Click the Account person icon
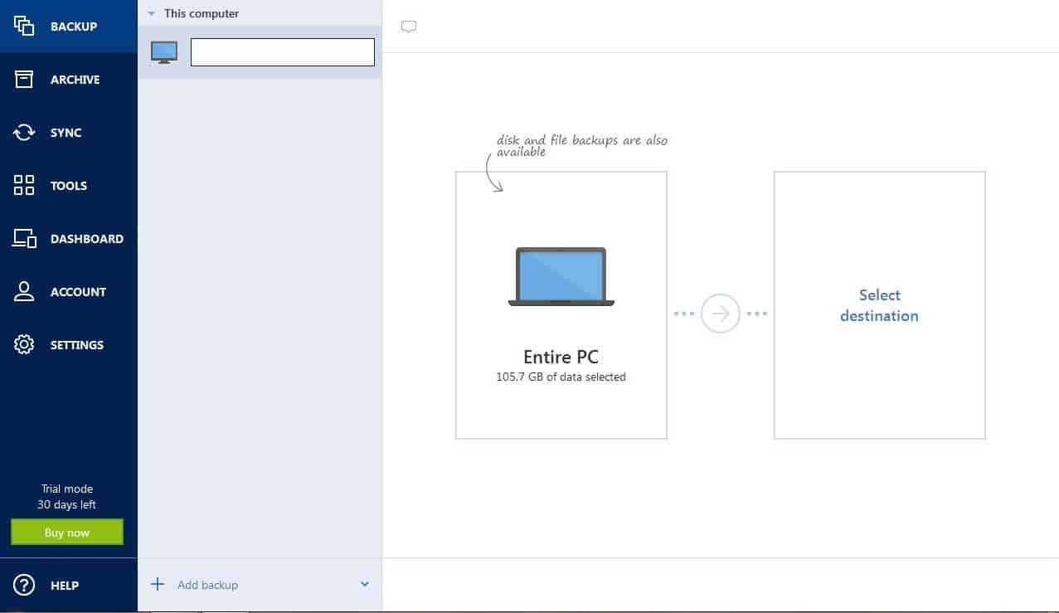Screen dimensions: 1059x613 tap(24, 291)
